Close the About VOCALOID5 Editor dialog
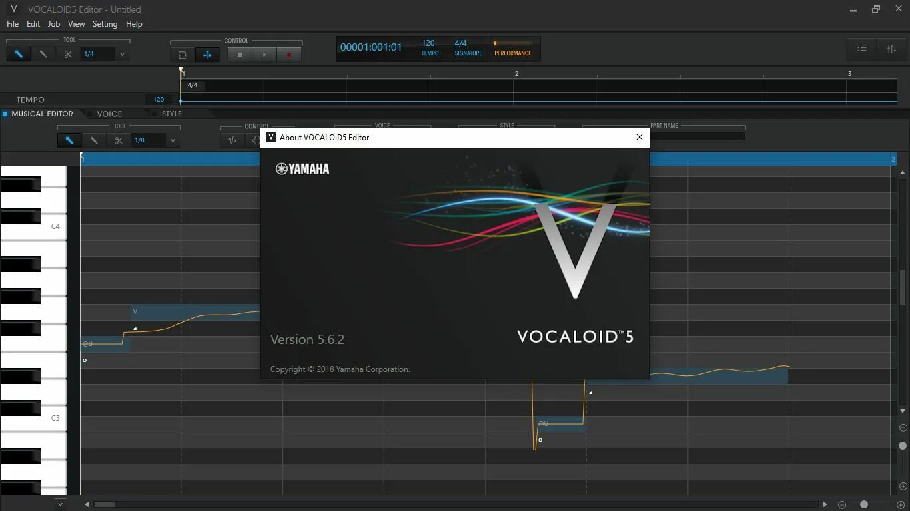 (x=639, y=137)
